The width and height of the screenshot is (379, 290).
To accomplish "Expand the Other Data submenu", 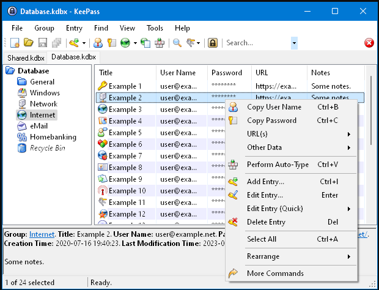I will 291,147.
